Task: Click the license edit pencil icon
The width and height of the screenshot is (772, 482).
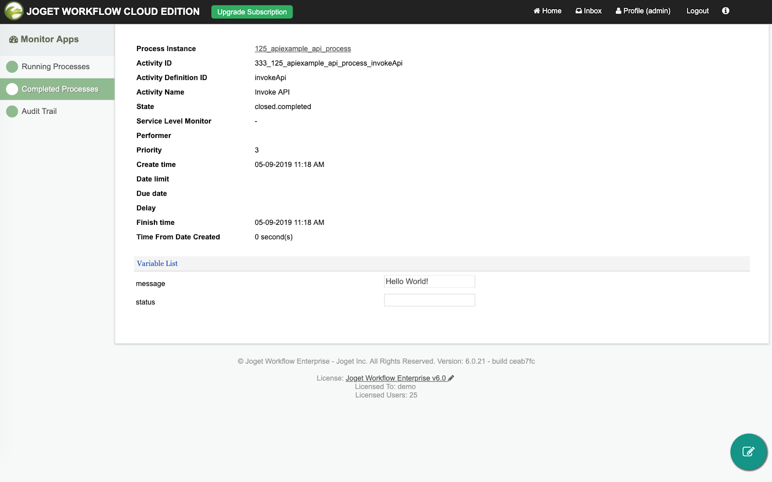Action: click(451, 378)
